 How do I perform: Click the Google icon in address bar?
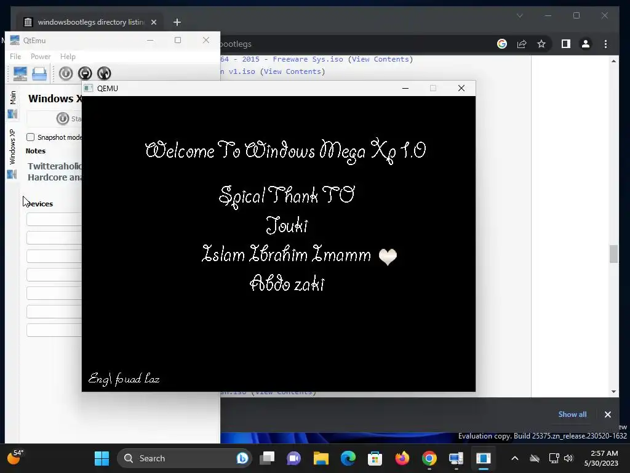[502, 44]
